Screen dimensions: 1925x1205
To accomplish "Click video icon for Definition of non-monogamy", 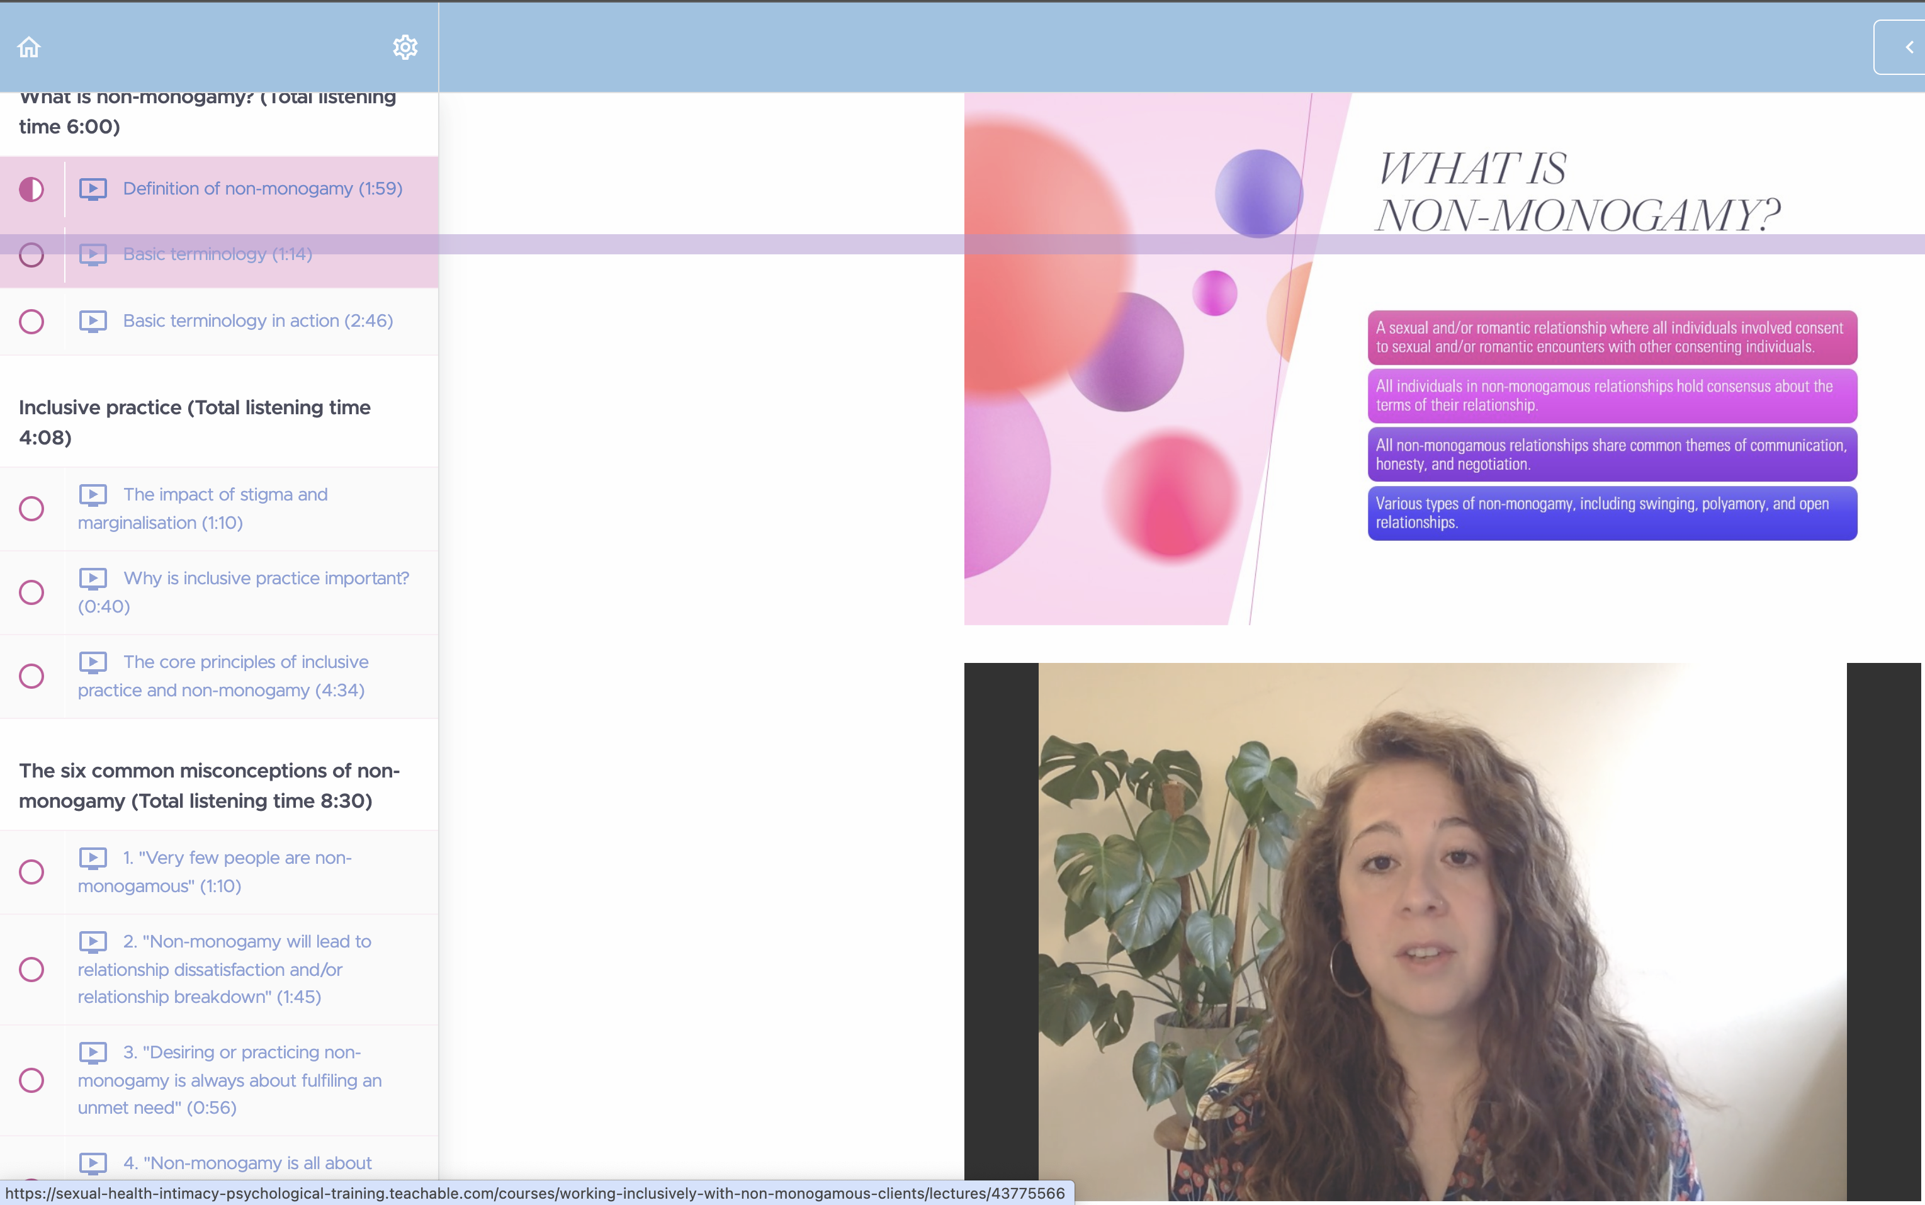I will [x=93, y=189].
